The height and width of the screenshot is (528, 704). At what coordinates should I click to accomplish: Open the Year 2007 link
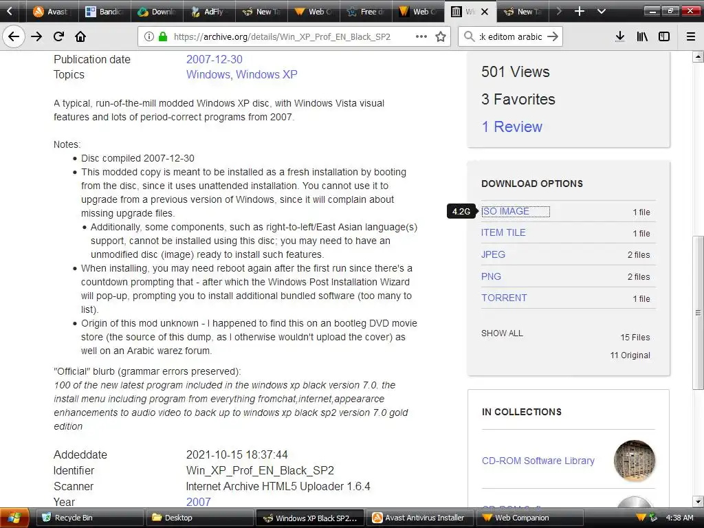tap(199, 502)
